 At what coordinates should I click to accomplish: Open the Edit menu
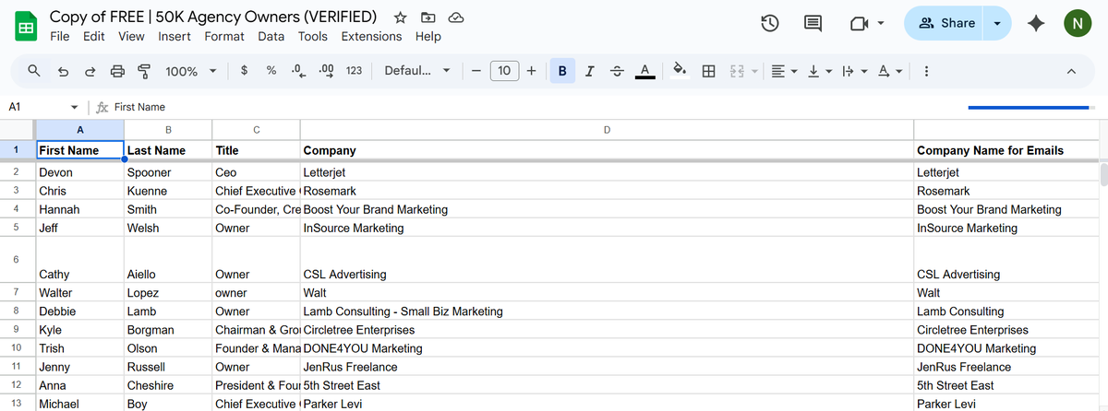coord(93,36)
